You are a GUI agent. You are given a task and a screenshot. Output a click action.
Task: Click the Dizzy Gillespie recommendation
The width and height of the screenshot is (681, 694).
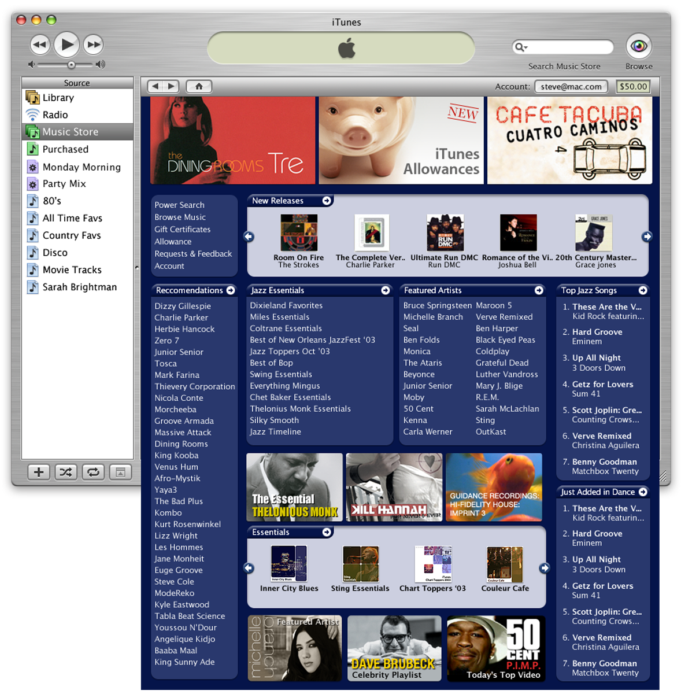183,306
